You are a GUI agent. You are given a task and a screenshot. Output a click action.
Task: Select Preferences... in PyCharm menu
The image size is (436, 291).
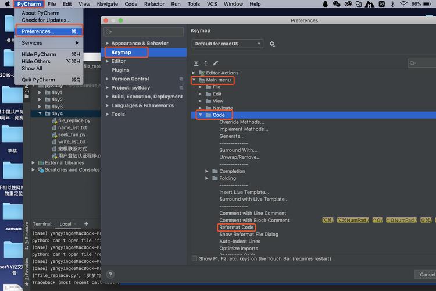49,31
